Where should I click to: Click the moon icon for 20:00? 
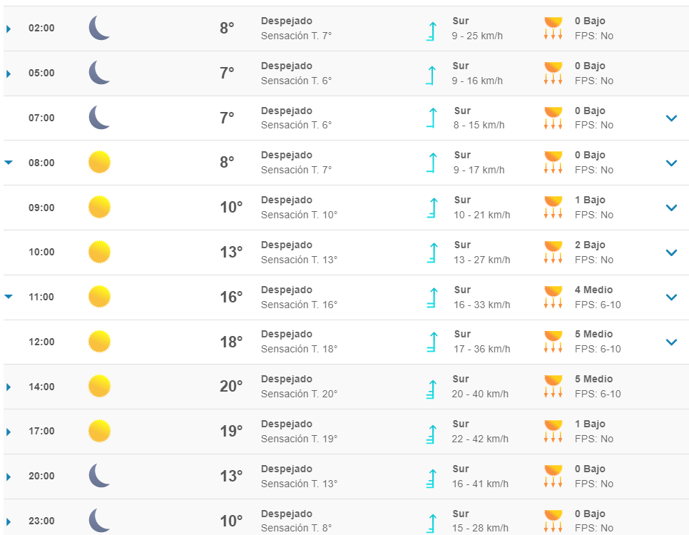pyautogui.click(x=99, y=476)
